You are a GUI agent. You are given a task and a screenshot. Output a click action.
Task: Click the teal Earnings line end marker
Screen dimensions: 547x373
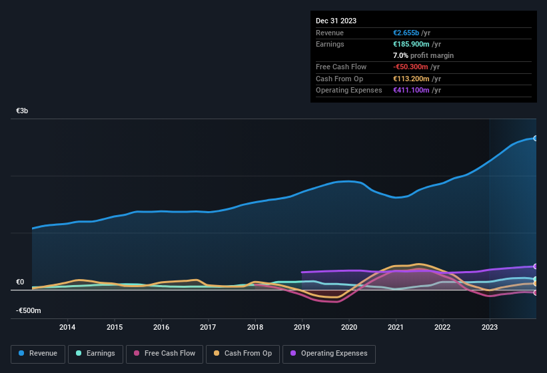tap(536, 279)
